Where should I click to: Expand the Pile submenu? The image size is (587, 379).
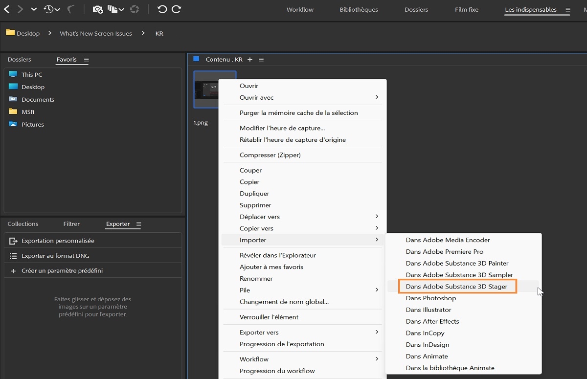[x=377, y=290]
